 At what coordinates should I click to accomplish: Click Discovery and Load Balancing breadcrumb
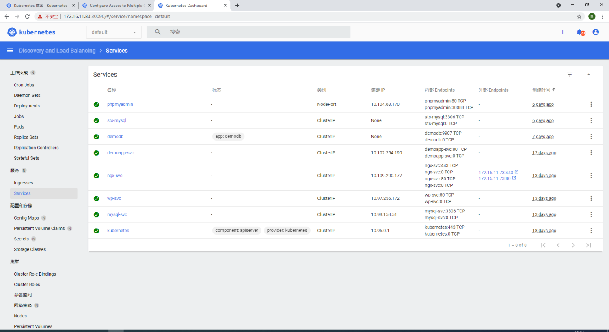(57, 51)
